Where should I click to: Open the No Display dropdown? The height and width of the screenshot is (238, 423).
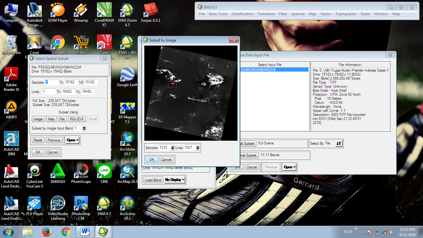pyautogui.click(x=175, y=180)
